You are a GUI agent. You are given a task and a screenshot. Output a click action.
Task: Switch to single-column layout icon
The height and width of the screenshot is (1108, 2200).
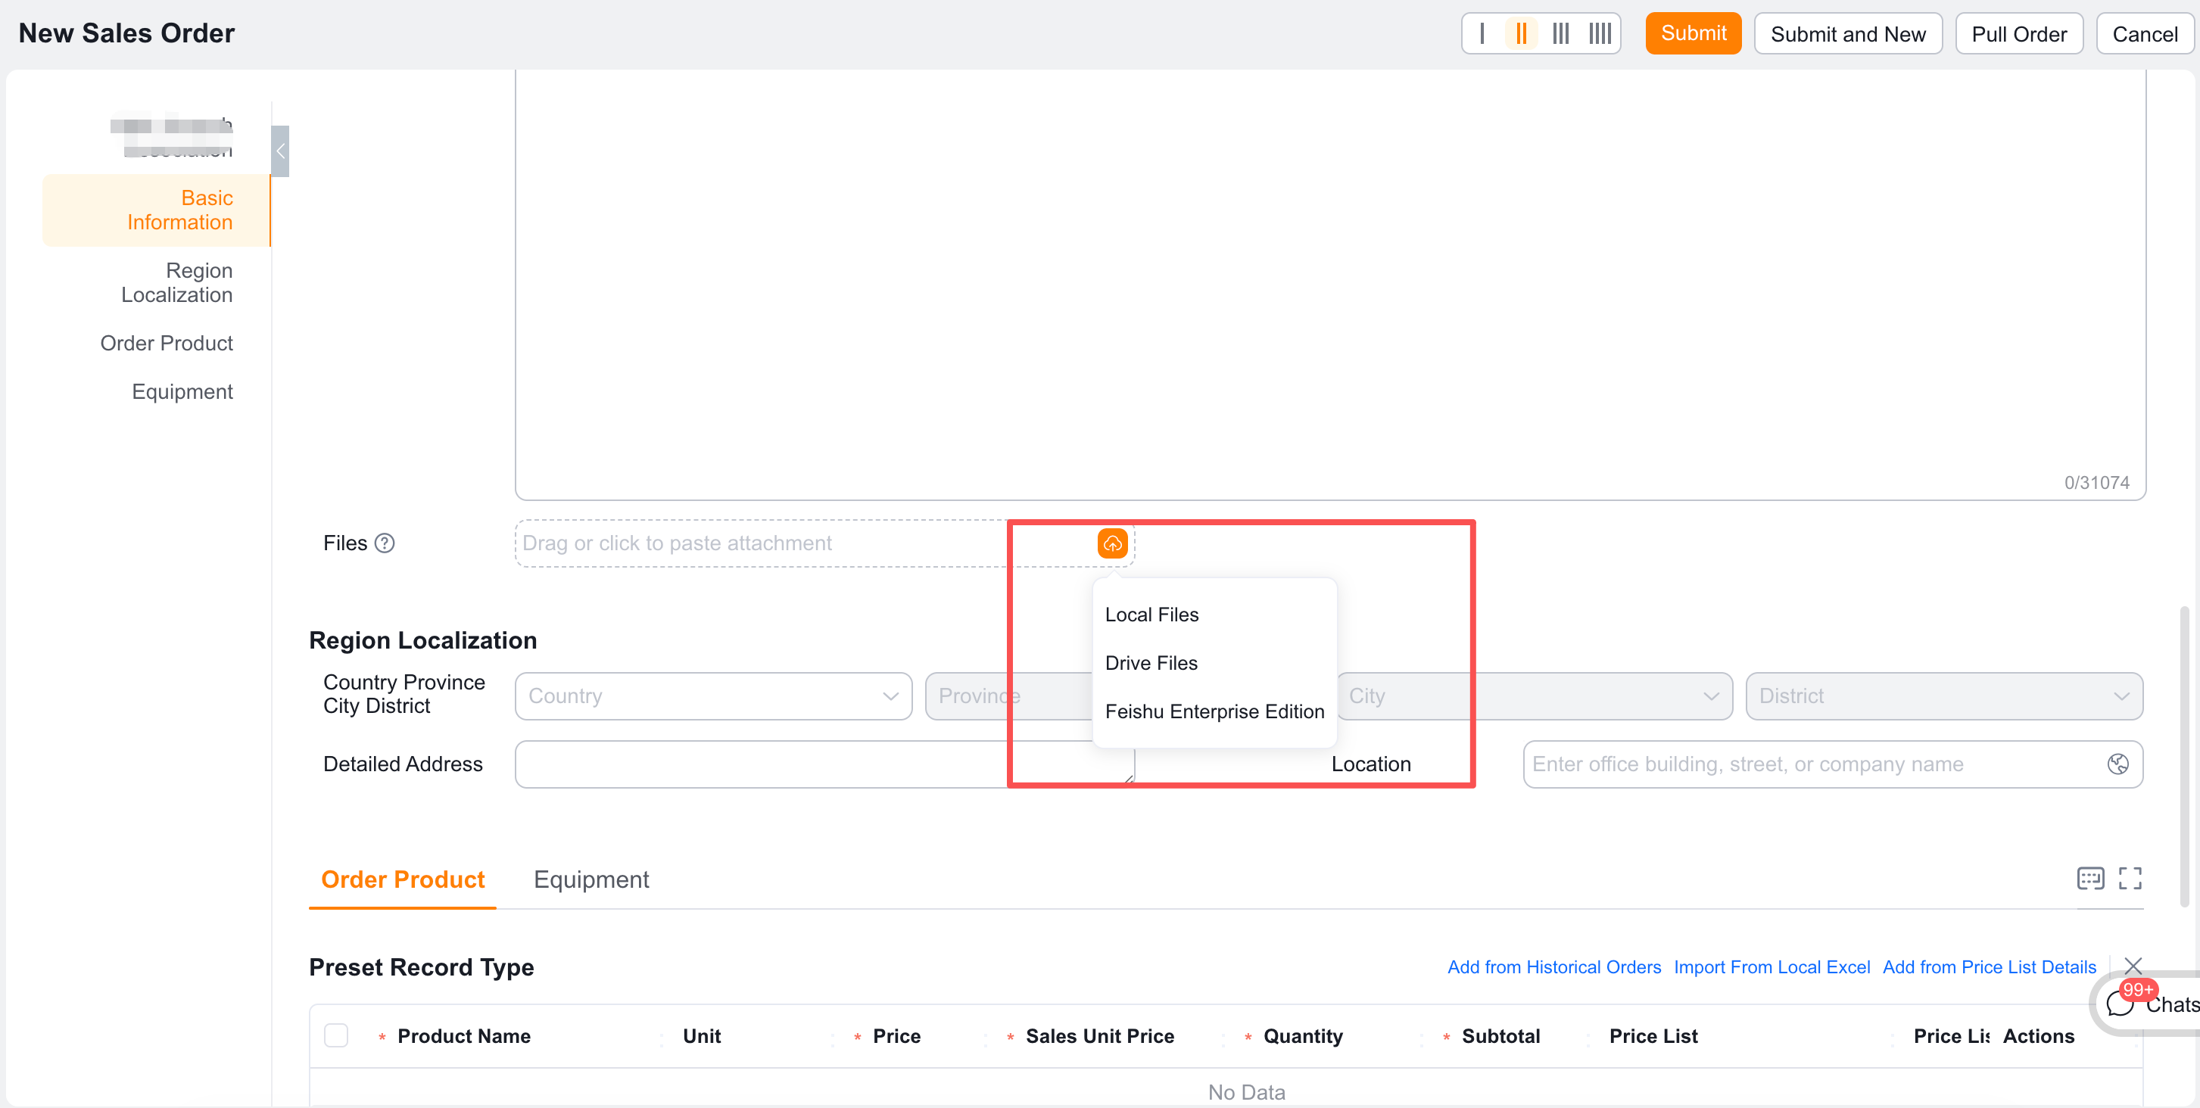click(x=1482, y=33)
